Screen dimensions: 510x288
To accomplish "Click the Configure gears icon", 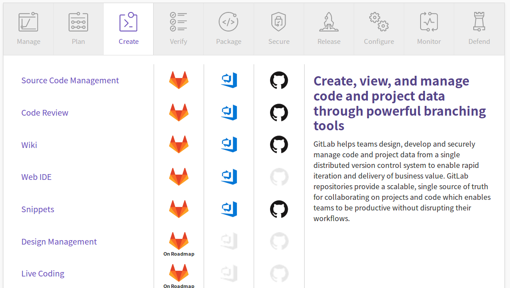I will [x=379, y=22].
